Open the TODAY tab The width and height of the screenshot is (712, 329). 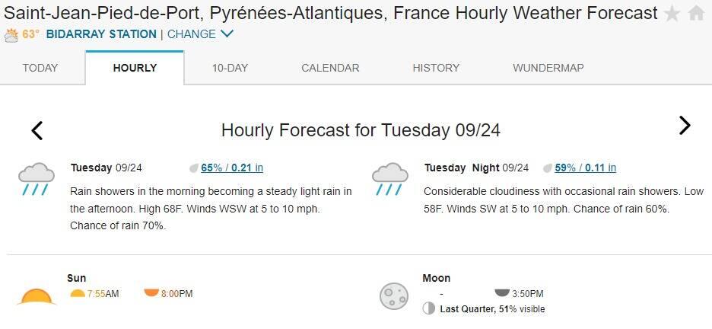[x=40, y=69]
